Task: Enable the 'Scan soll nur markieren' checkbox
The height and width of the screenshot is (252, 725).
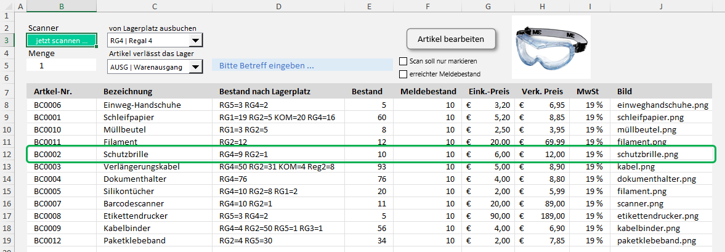Action: click(403, 62)
